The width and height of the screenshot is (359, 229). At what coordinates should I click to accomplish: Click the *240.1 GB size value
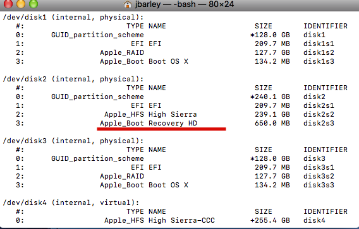[x=270, y=97]
